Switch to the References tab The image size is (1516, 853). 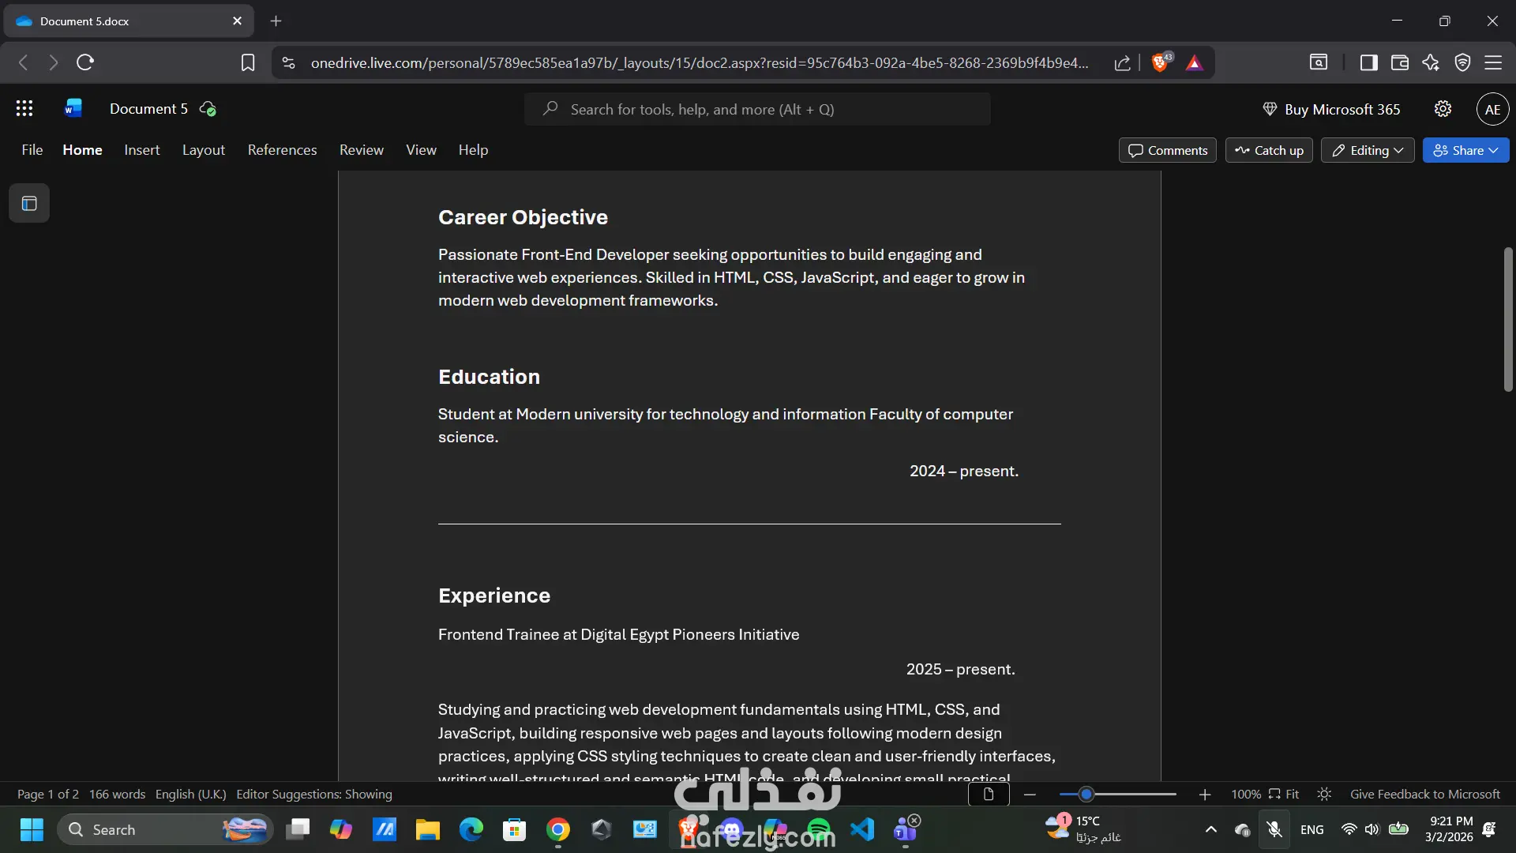coord(282,150)
